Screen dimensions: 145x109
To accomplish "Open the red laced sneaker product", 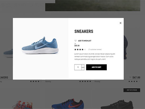I will coord(22,105).
